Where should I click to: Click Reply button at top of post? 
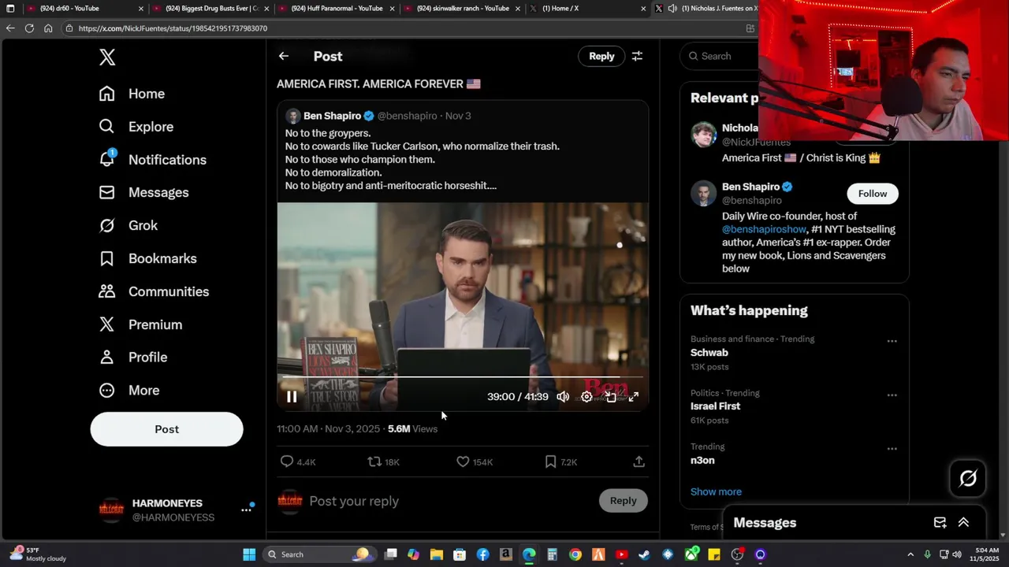(x=601, y=56)
